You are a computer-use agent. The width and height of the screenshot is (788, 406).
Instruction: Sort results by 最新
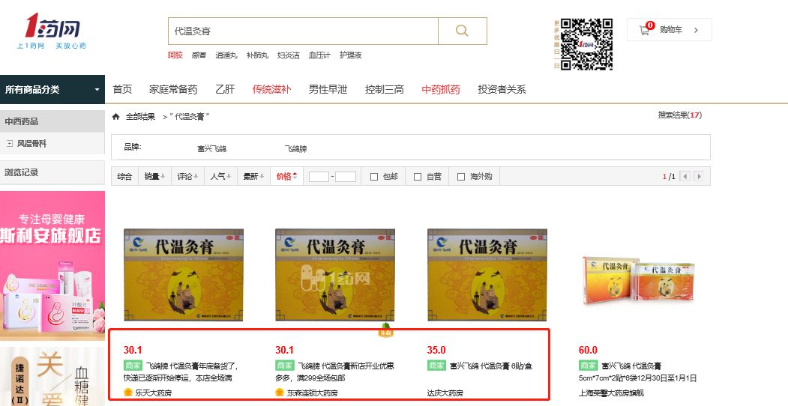pyautogui.click(x=253, y=176)
